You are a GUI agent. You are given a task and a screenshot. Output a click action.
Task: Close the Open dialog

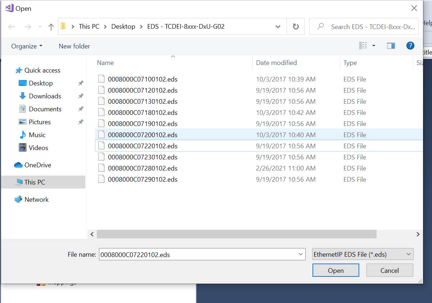tap(414, 8)
